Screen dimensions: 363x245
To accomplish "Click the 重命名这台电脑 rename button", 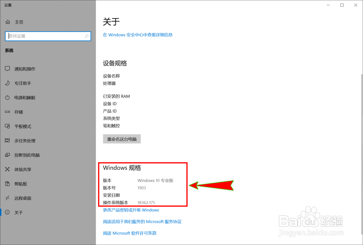I will tap(122, 139).
